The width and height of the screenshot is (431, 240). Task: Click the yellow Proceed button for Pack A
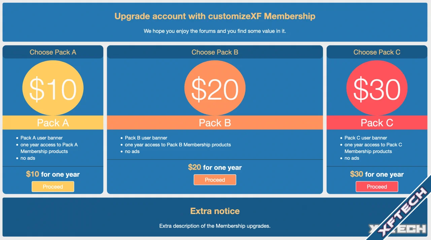(53, 186)
